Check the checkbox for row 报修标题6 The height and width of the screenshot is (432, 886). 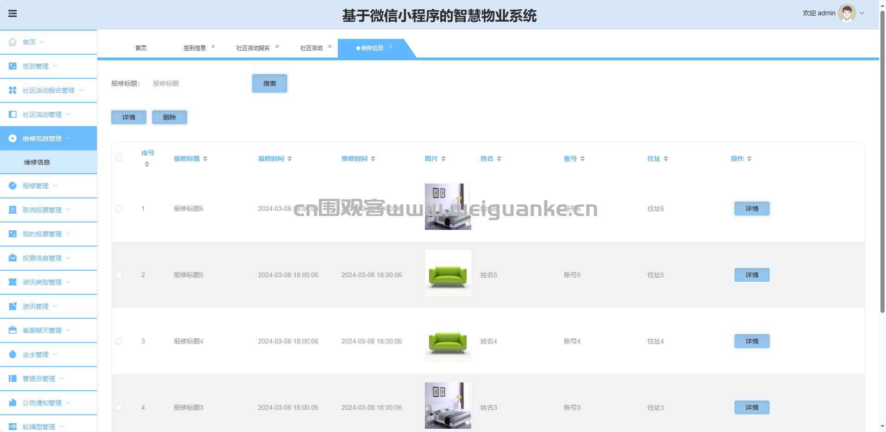click(119, 209)
